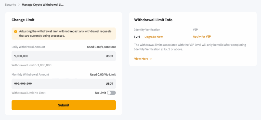Viewport: 261px width, 120px height.
Task: Enable the No Limit toggle switch
Action: pos(111,93)
